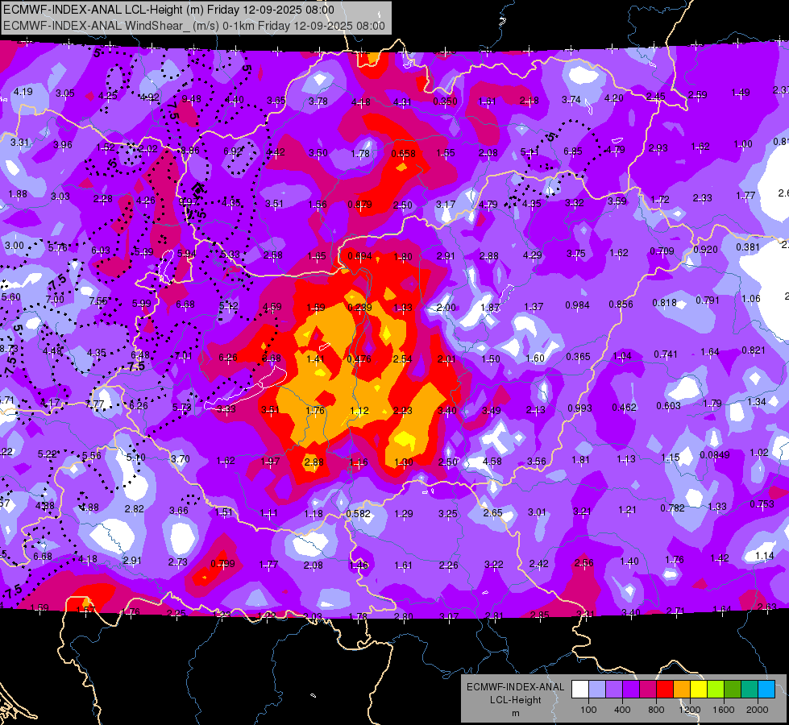The width and height of the screenshot is (789, 725).
Task: Click the wind shear value 0.741
Action: click(666, 354)
